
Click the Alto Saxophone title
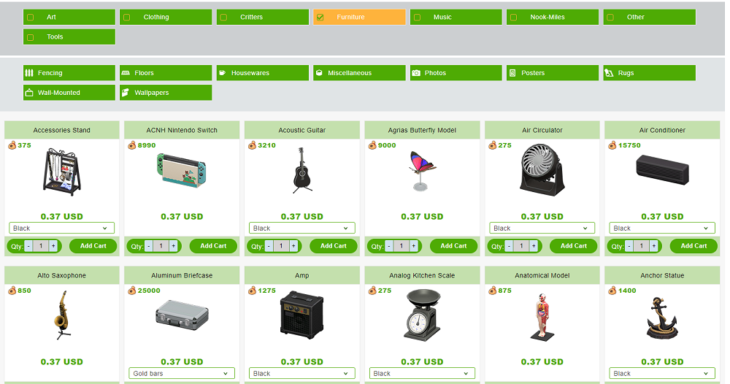(62, 275)
